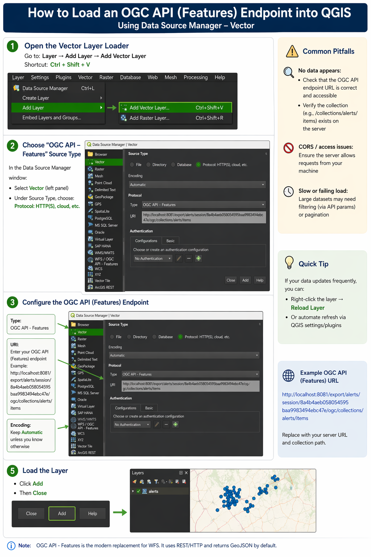Choose Add Vector Layer... submenu entry
This screenshot has height=557, width=371.
click(x=175, y=108)
